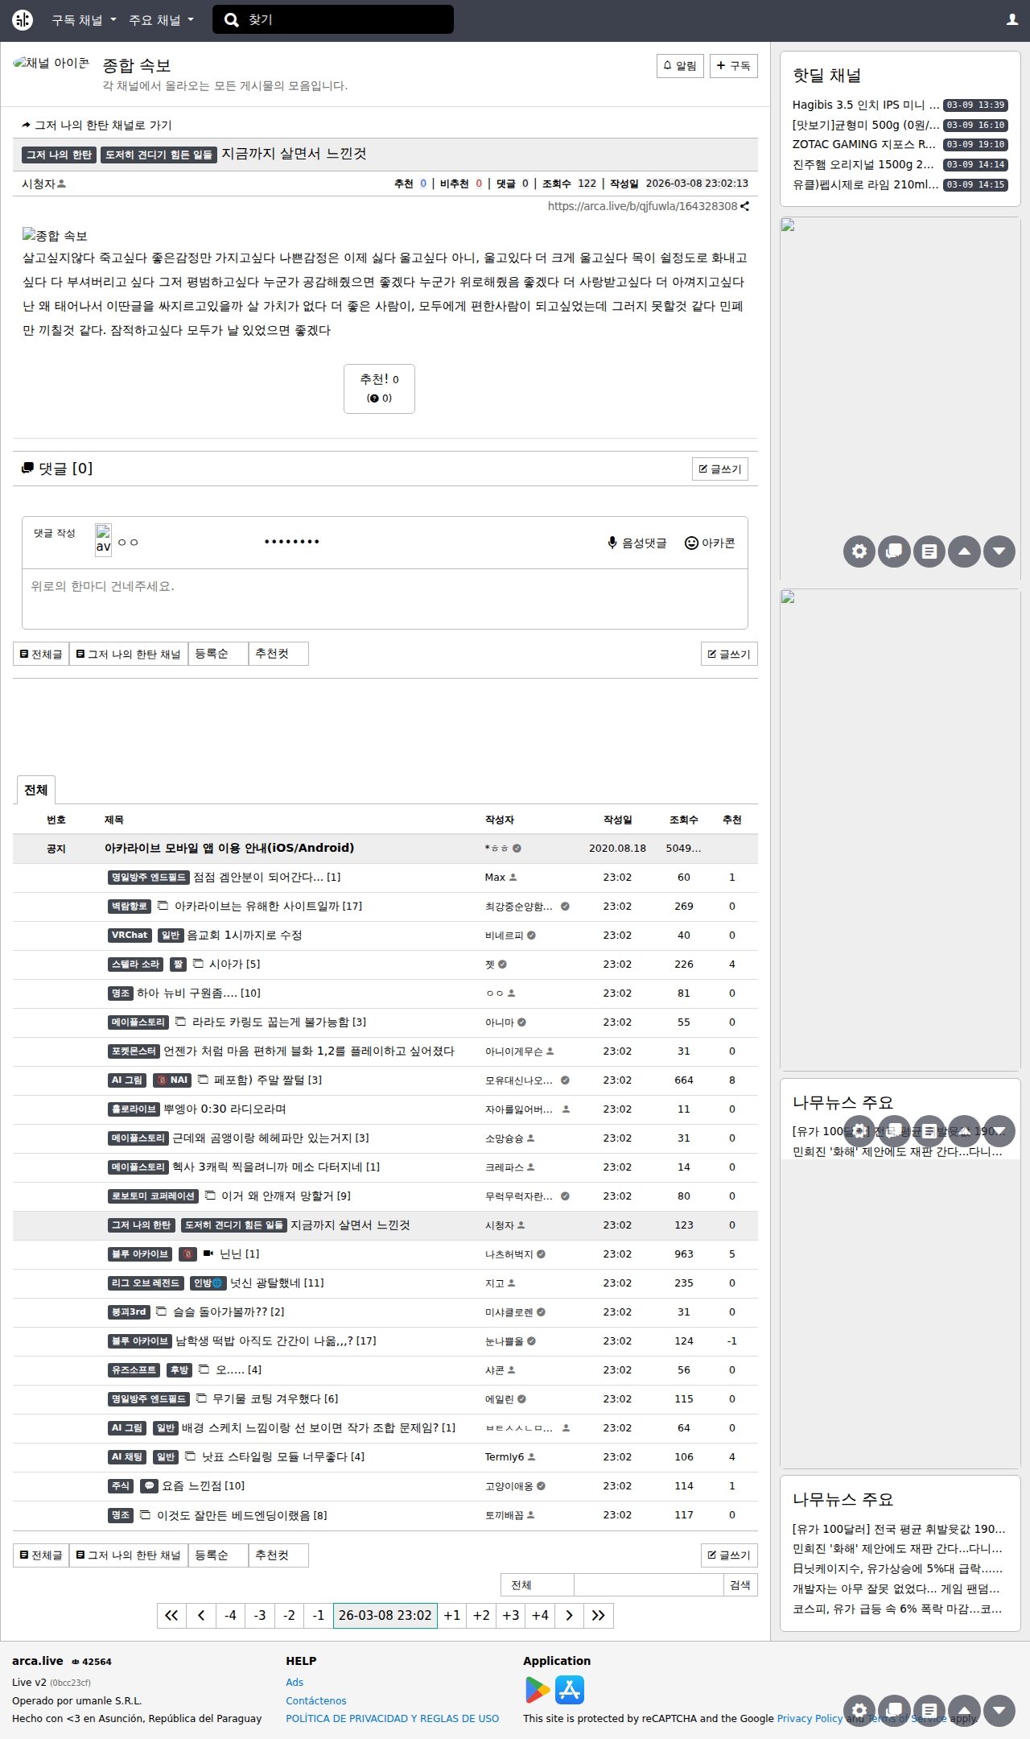
Task: Open news 코스피, 유가 급등 속 6% 폭락 마감
Action: click(897, 1608)
